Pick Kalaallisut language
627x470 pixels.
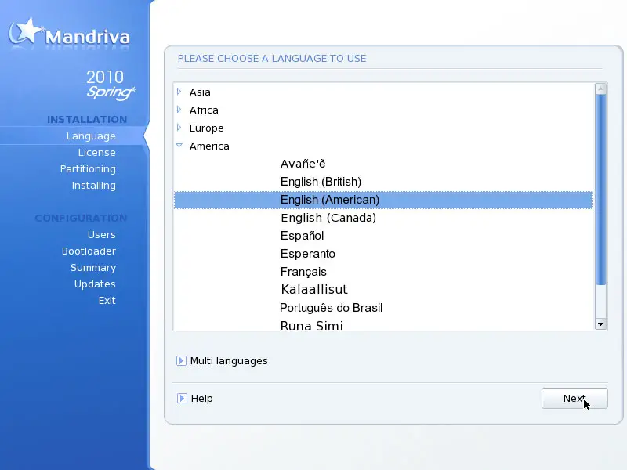coord(314,289)
